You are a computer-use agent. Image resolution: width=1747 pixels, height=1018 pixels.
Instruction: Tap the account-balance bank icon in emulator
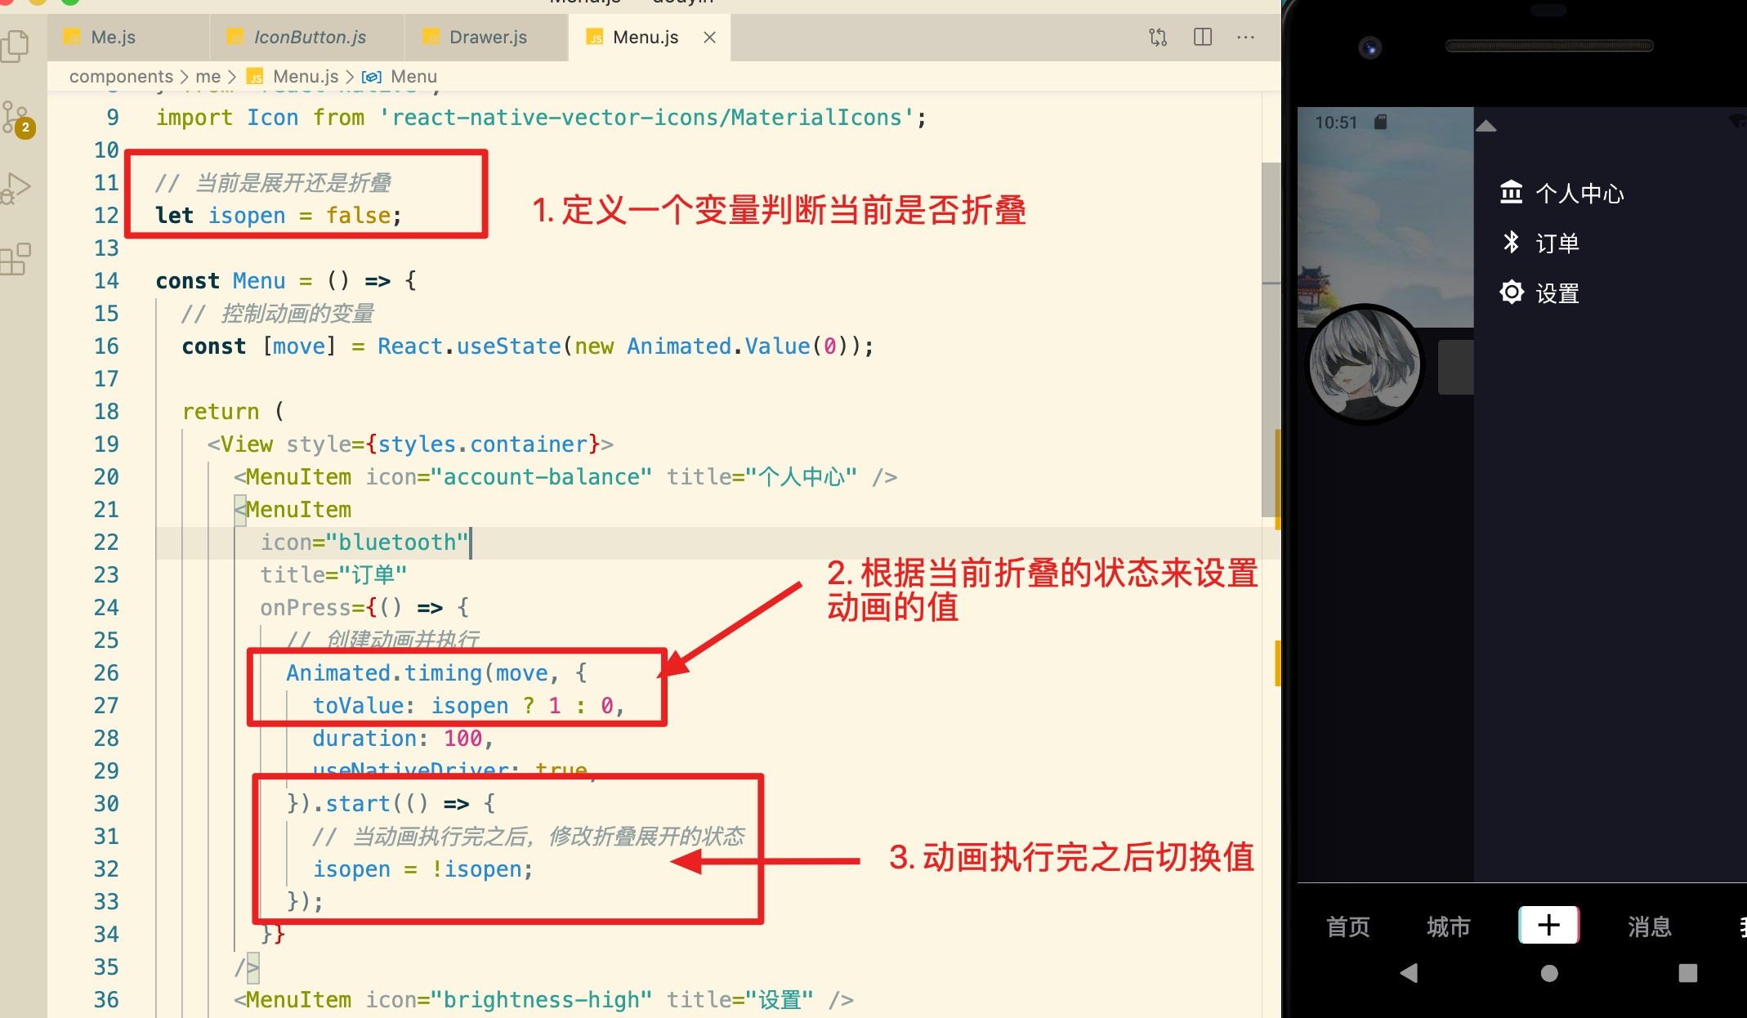click(1511, 192)
